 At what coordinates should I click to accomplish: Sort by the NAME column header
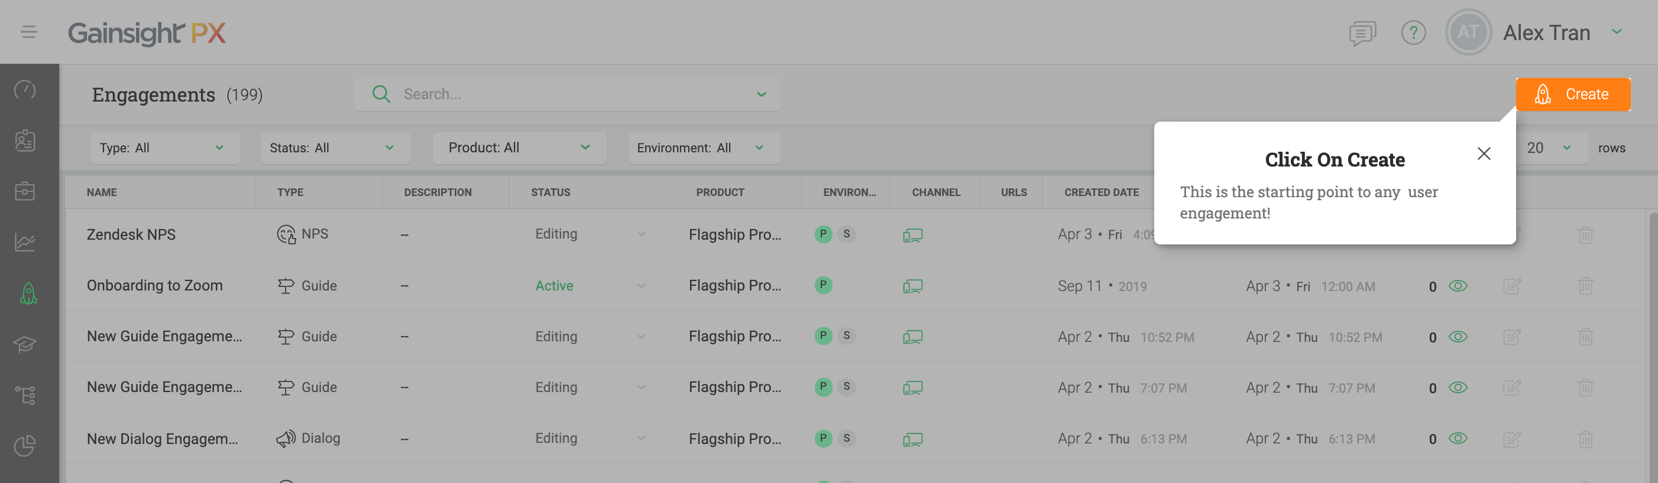tap(102, 192)
